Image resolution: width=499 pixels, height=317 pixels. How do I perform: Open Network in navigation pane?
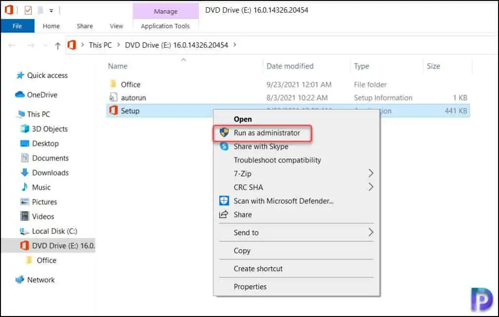41,280
